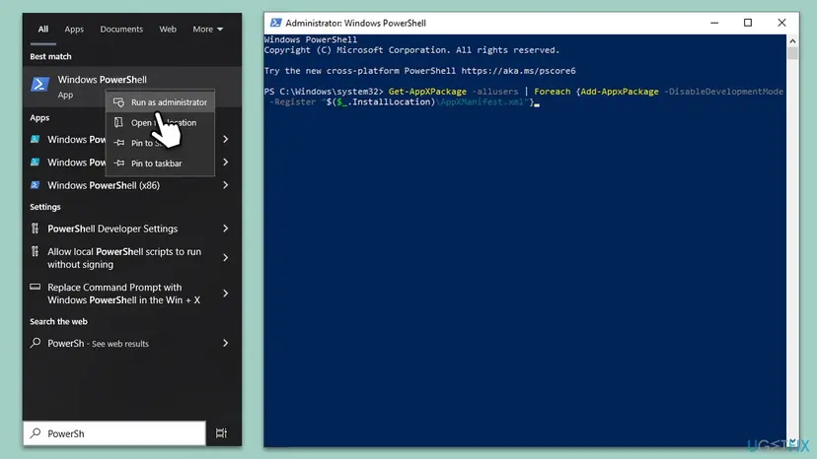The height and width of the screenshot is (459, 817).
Task: Click the PowerShell Developer Settings tools icon
Action: point(35,229)
